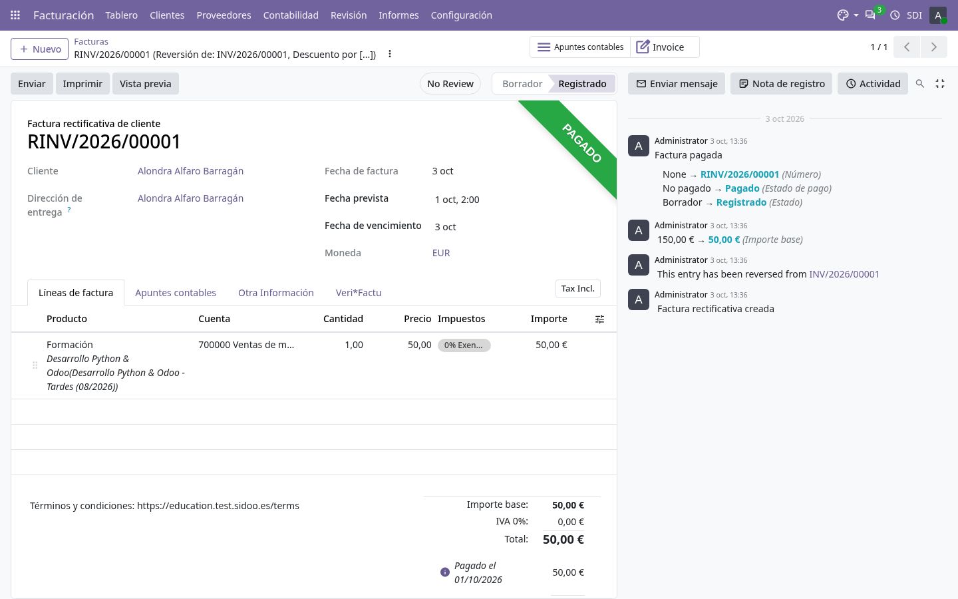Open the Clientes menu
Viewport: 958px width, 599px height.
coord(167,15)
